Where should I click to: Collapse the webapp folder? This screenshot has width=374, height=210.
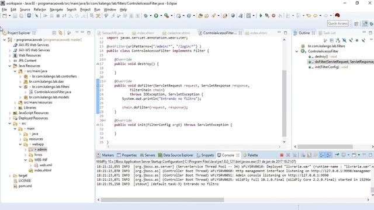(x=20, y=145)
